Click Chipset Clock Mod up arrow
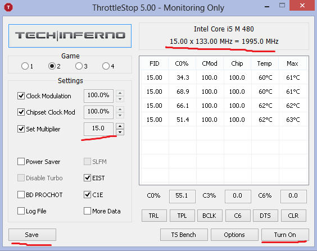Screen dimensions: 317x251 point(120,109)
